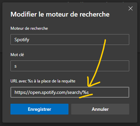Place cursor after '%s' in the URL

tap(89, 93)
